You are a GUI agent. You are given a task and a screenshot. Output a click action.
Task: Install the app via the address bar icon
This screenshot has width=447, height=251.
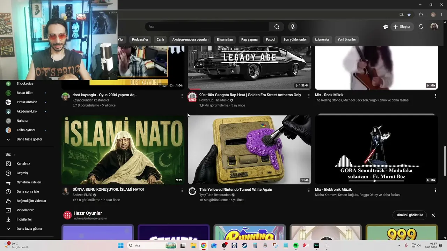coord(401,15)
